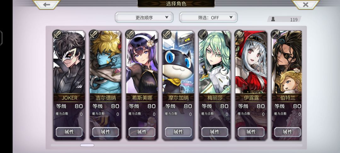Select the 吉尔德纳 character portrait

click(105, 62)
